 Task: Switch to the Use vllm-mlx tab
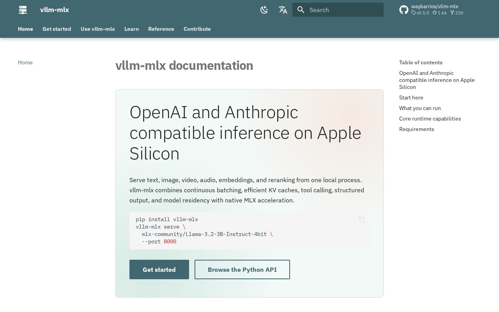coord(98,29)
